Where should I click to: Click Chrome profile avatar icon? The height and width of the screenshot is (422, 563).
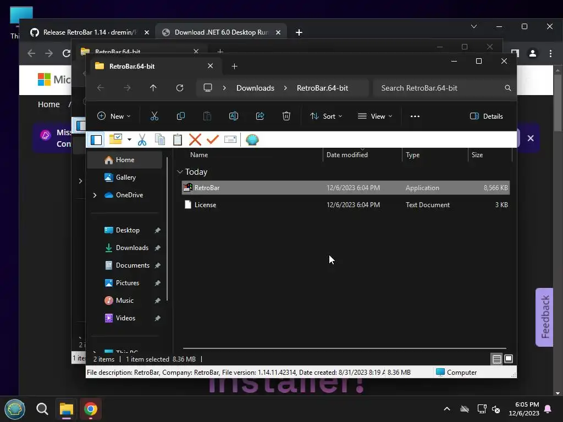click(532, 53)
